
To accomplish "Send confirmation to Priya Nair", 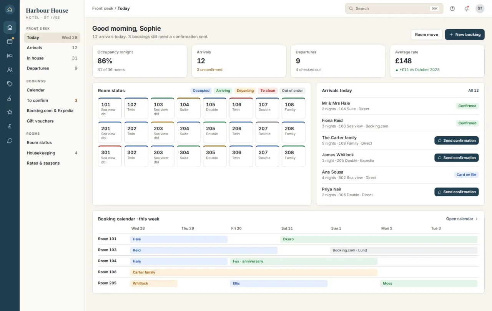I will point(457,192).
